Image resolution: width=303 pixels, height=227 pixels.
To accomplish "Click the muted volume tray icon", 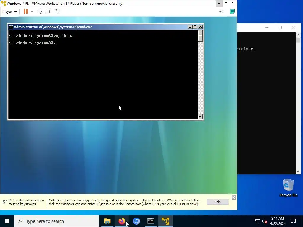I will [265, 221].
